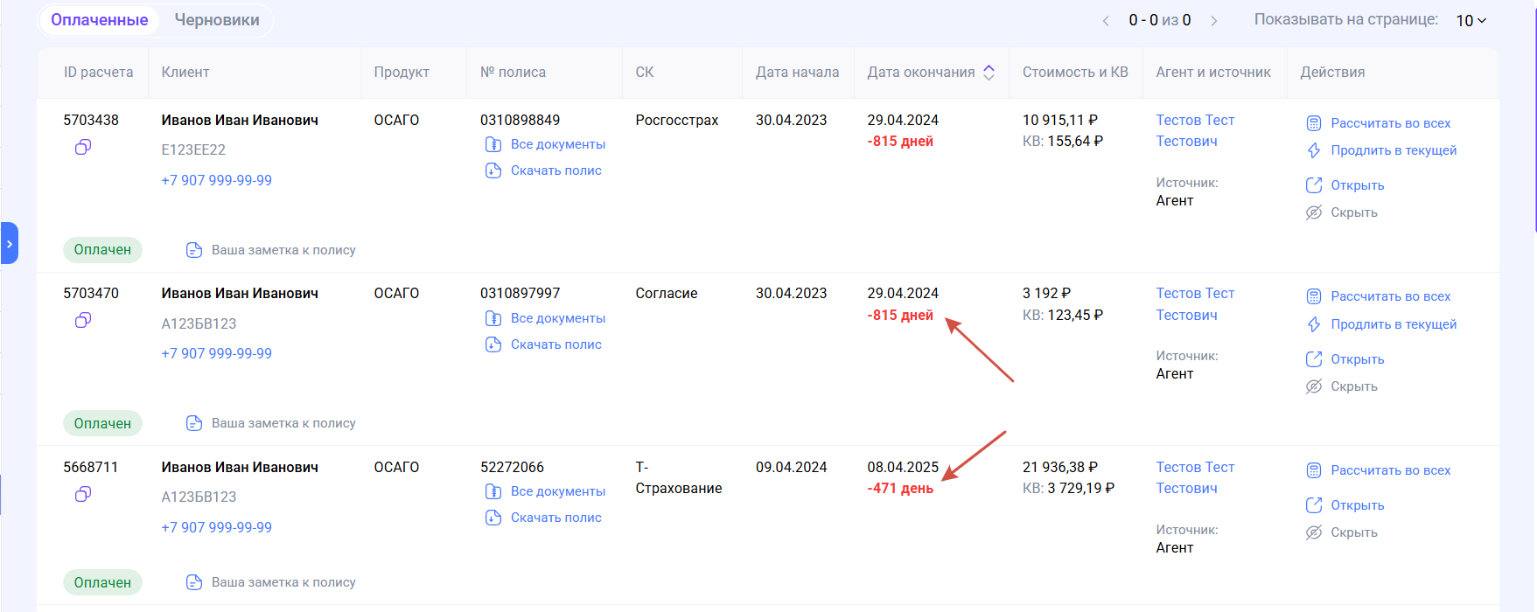Go to next page arrow
Screen dimensions: 1537x612
click(1213, 21)
